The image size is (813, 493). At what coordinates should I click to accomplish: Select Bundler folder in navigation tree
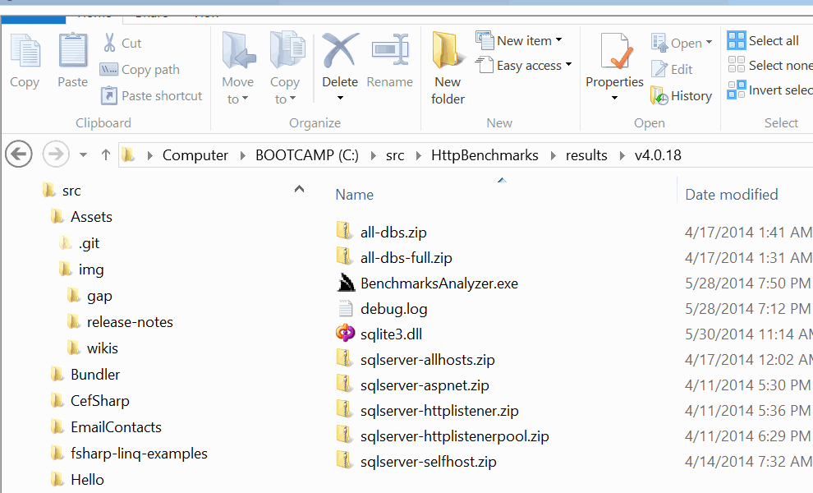[95, 374]
